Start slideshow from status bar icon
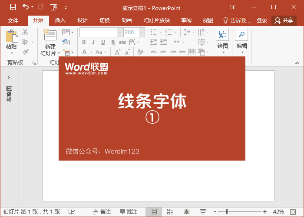Viewport: 304px width, 217px height. [203, 211]
